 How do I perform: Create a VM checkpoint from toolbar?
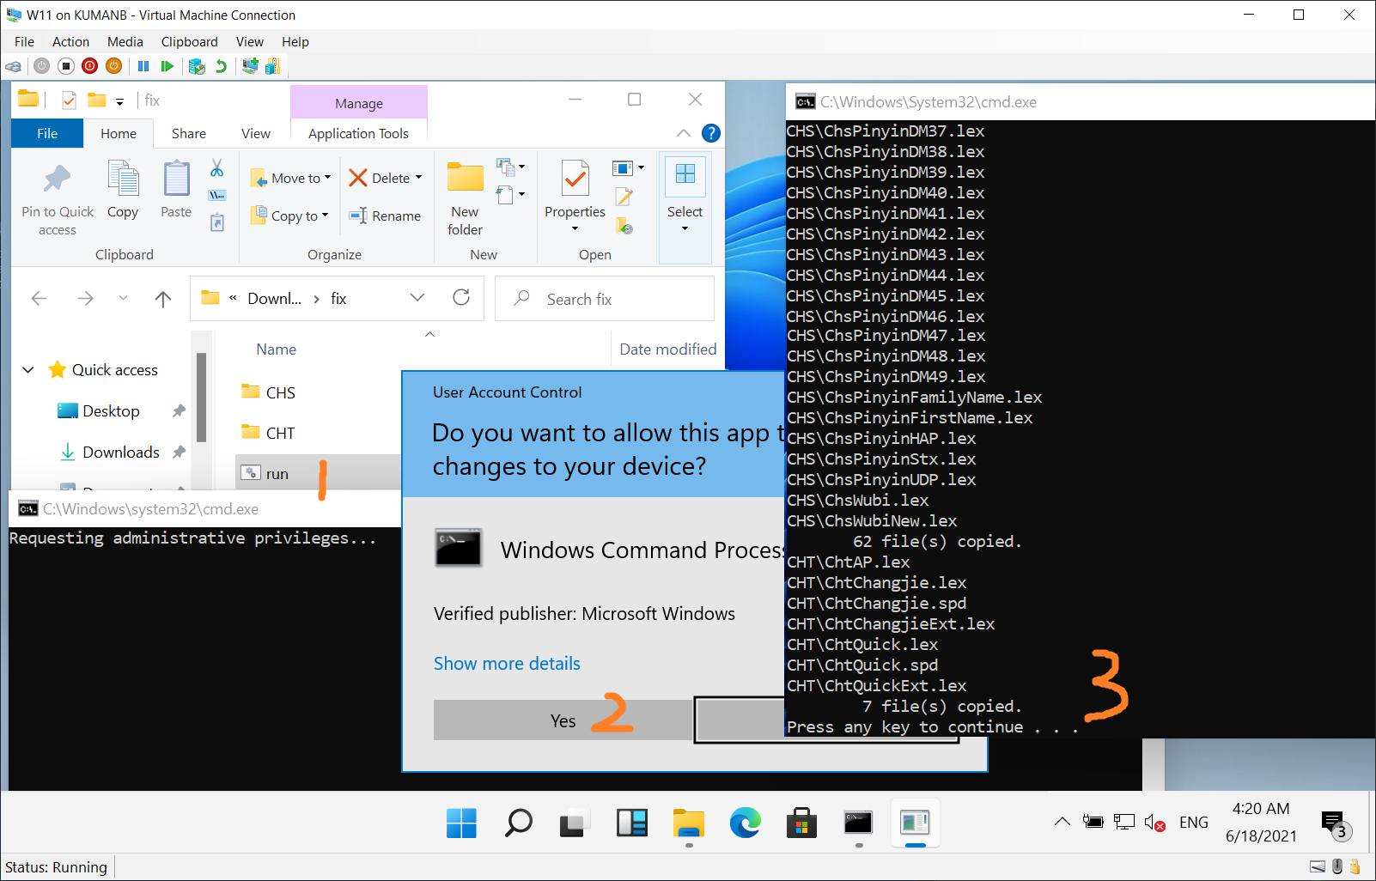click(x=197, y=66)
